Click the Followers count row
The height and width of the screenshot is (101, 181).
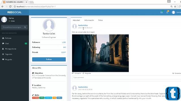click(x=49, y=42)
